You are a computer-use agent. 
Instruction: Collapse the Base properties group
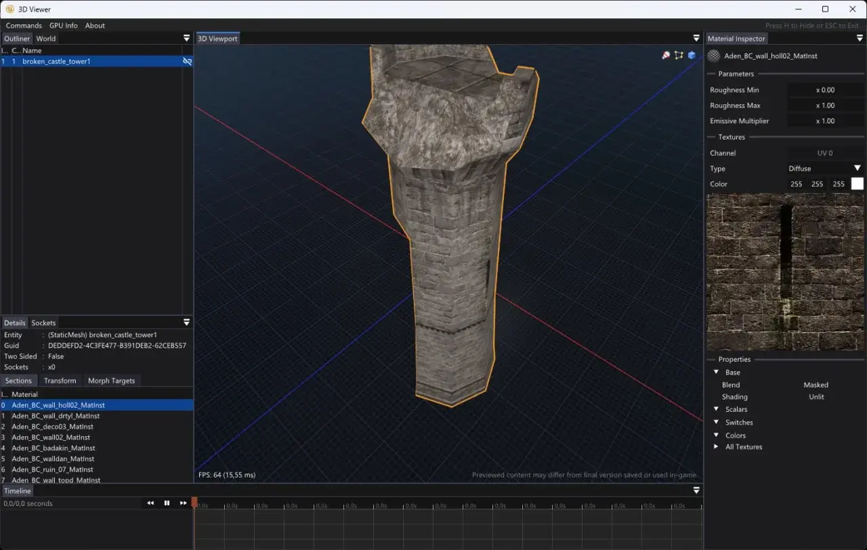pyautogui.click(x=716, y=372)
